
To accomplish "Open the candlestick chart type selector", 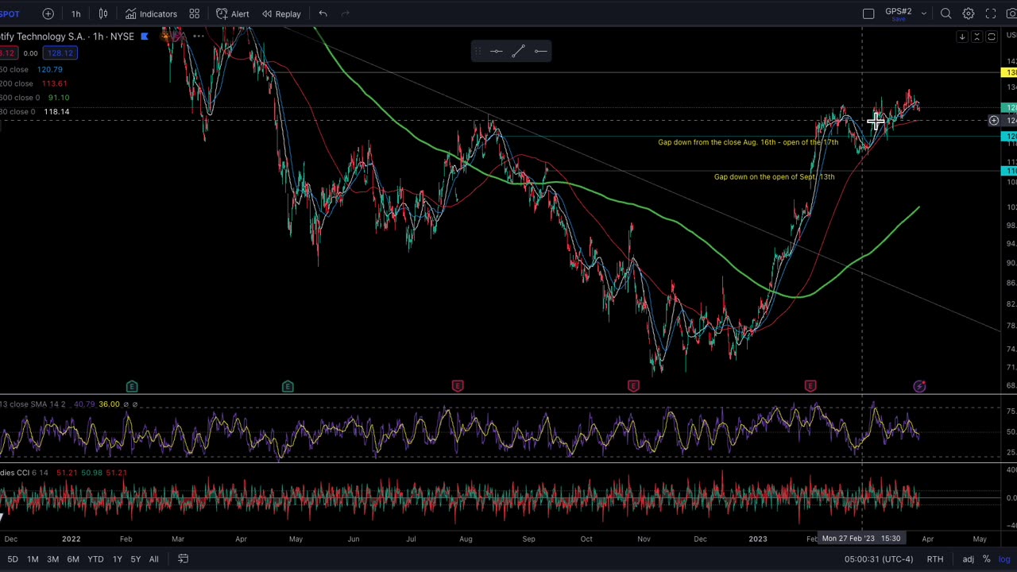I will click(103, 14).
